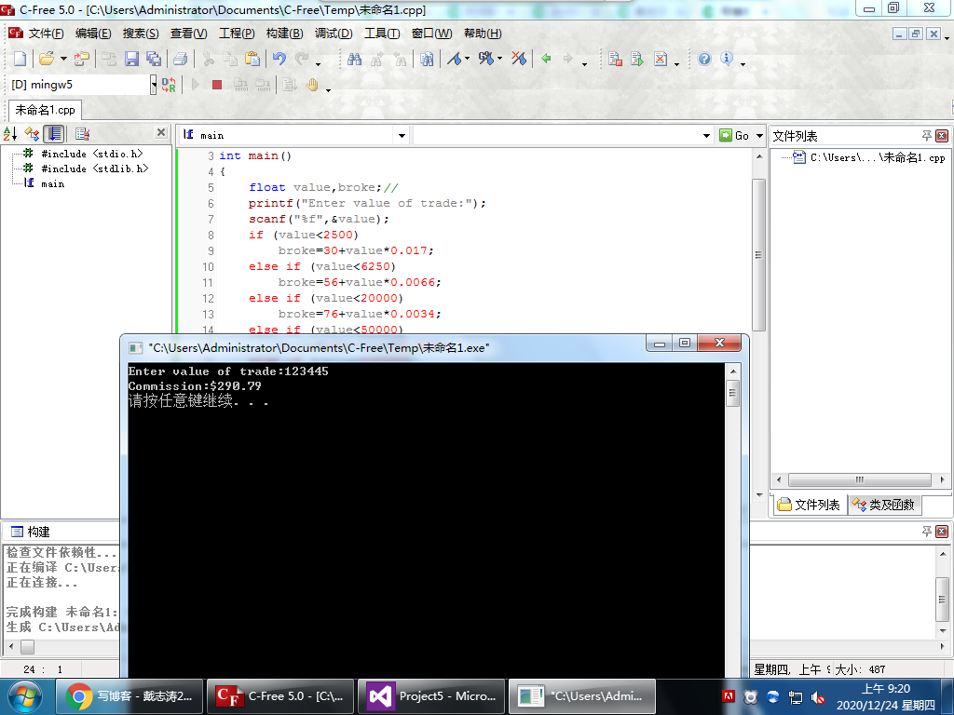Open the mingw5 compiler dropdown
This screenshot has height=715, width=954.
(x=154, y=85)
